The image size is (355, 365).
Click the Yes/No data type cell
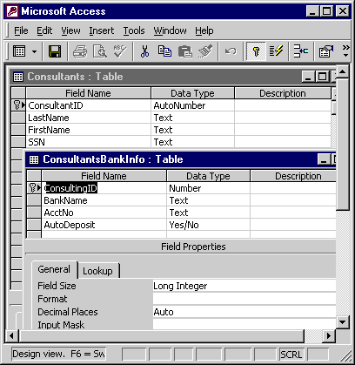pyautogui.click(x=208, y=225)
